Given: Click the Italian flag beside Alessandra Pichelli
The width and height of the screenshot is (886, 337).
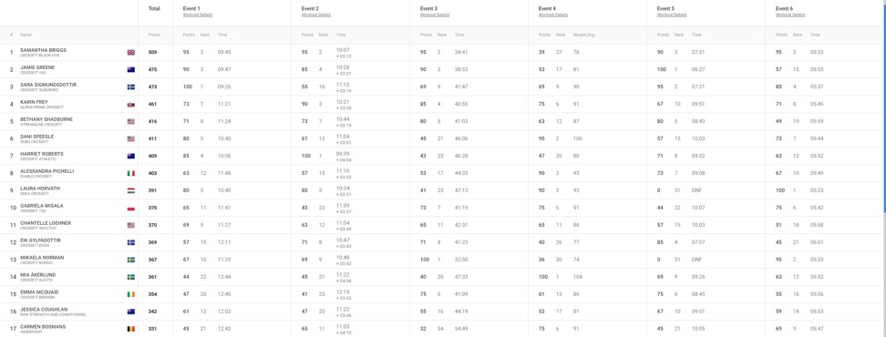Looking at the screenshot, I should 131,173.
